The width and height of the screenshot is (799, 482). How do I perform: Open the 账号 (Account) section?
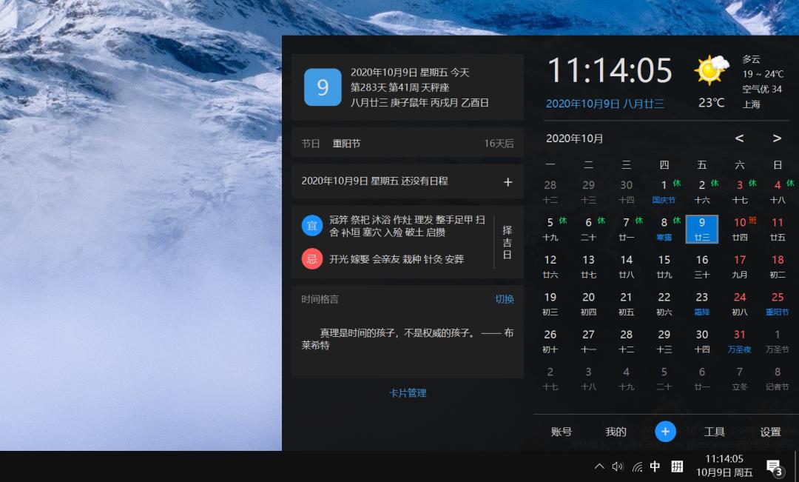(x=562, y=432)
